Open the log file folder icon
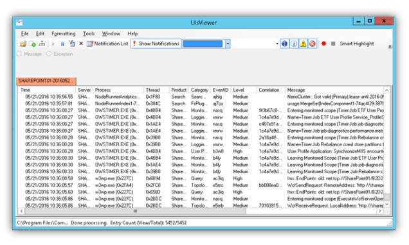This screenshot has width=409, height=245. 23,44
